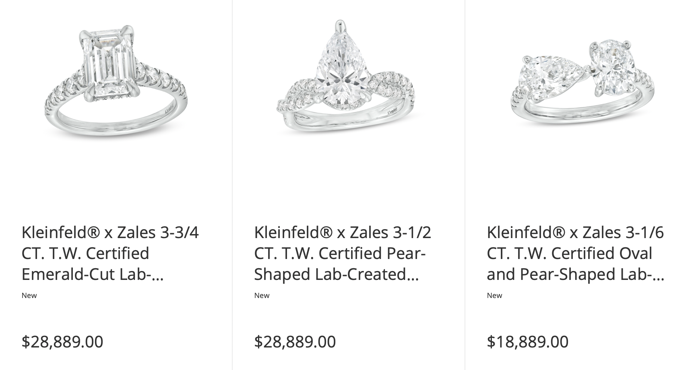Click the New label under the Oval and Pear ring
The width and height of the screenshot is (694, 370).
tap(494, 296)
